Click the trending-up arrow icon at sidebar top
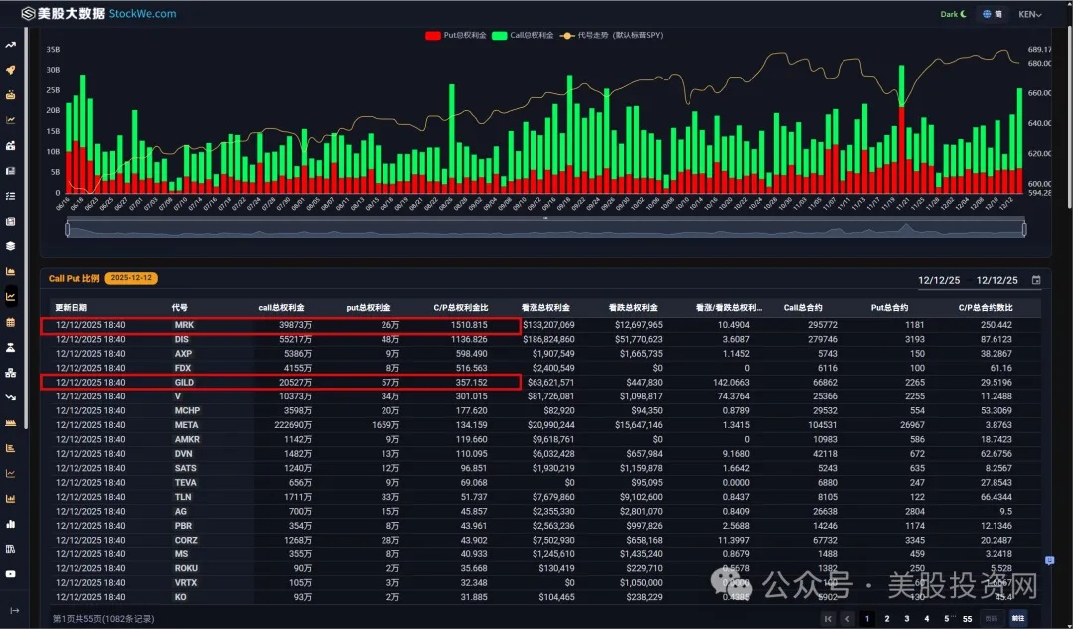Viewport: 1073px width, 629px height. pos(11,45)
